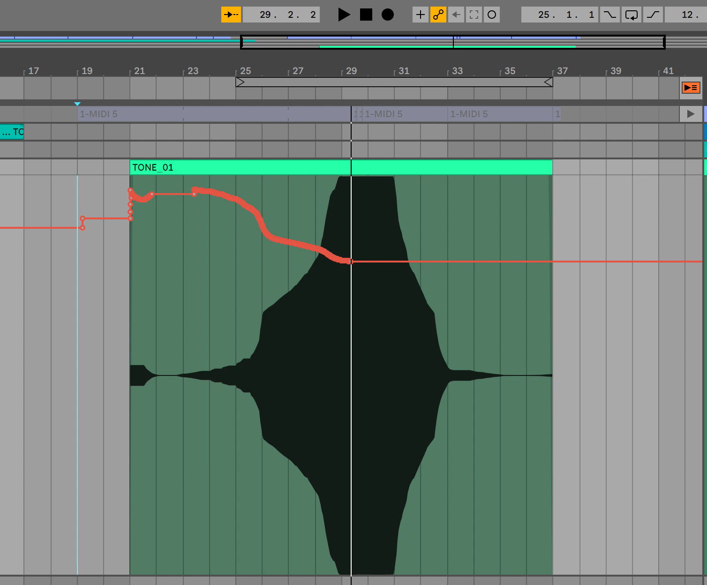Click the Arrangement Record button

click(x=387, y=15)
